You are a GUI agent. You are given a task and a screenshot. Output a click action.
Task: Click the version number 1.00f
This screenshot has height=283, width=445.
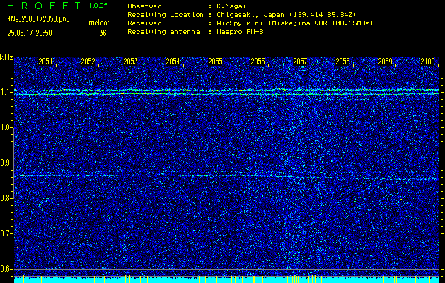pyautogui.click(x=98, y=6)
